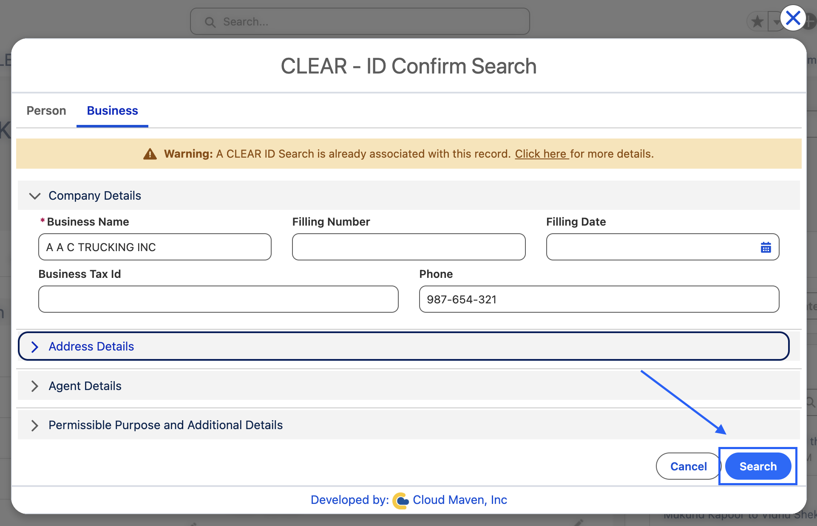Cancel the ID Confirm Search
Viewport: 817px width, 526px height.
[688, 466]
